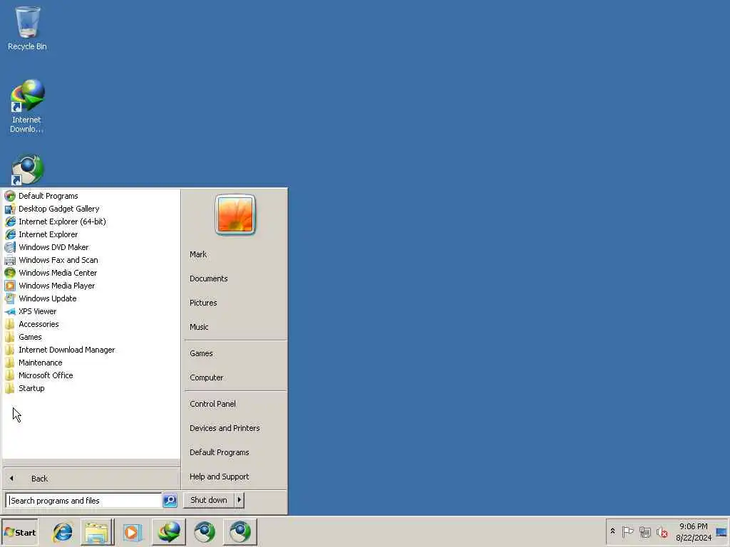Viewport: 730px width, 547px height.
Task: Click the clock showing 9:06 PM
Action: point(693,532)
